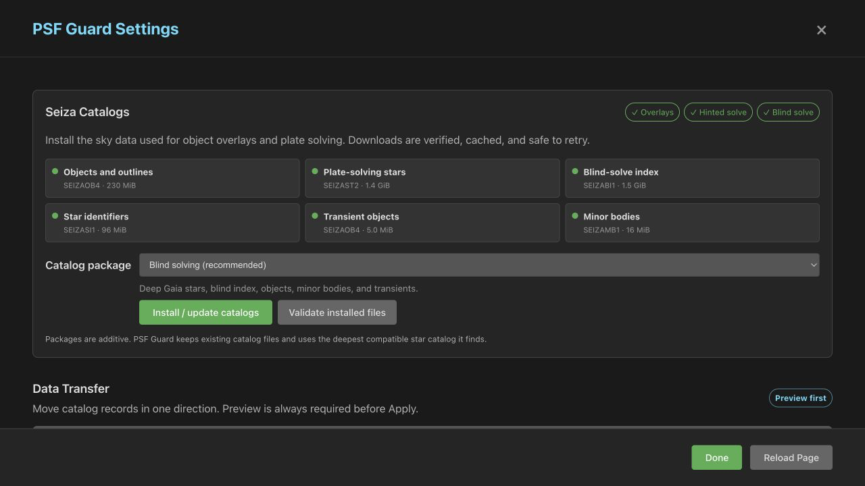This screenshot has height=486, width=865.
Task: Click green dot beside Transient objects
Action: [315, 216]
